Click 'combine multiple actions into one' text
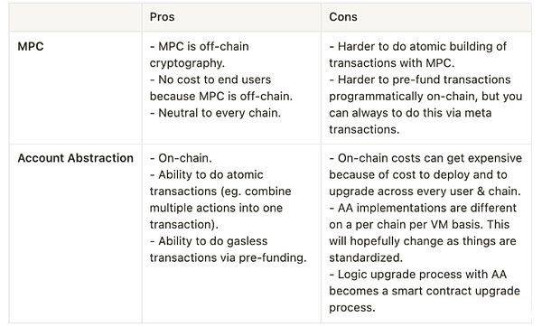Viewport: 542px width, 327px height. click(220, 200)
